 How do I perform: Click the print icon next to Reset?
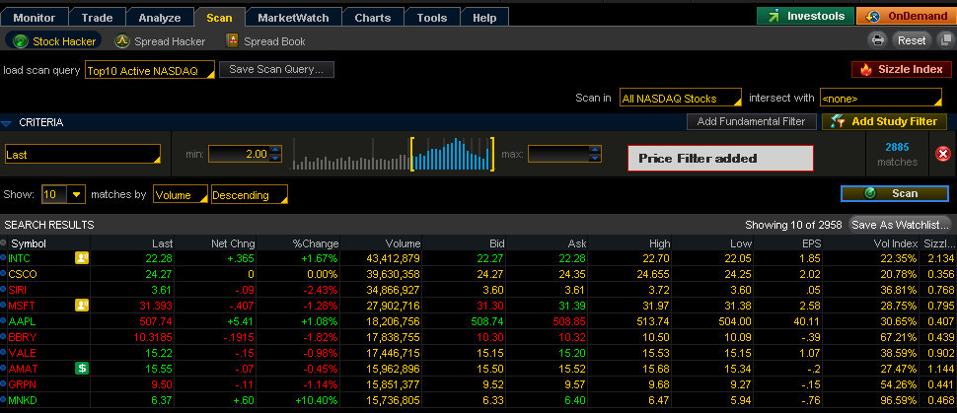tap(878, 40)
